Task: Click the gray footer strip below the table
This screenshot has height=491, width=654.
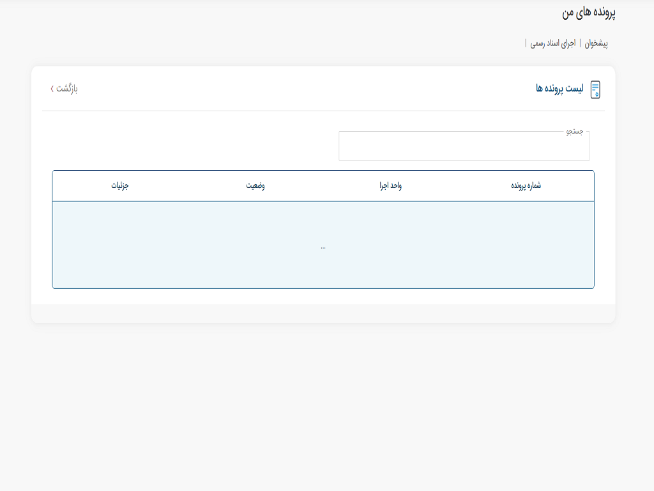Action: pos(323,313)
